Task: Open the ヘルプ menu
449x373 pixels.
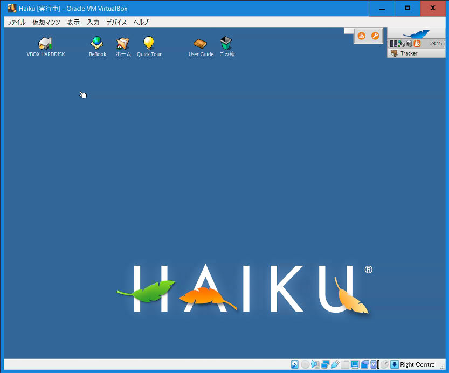Action: point(141,22)
